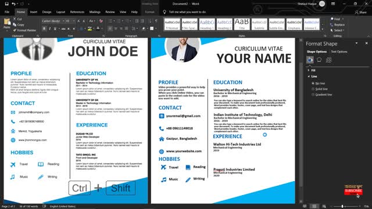
Task: Open the font name dropdown
Action: point(63,21)
